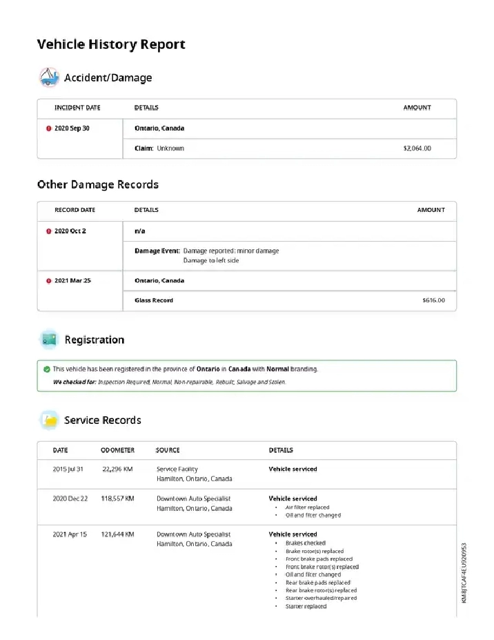This screenshot has width=494, height=640.
Task: Click Downtown Auto Specialist in 2021 Apr 15 row
Action: [x=193, y=534]
